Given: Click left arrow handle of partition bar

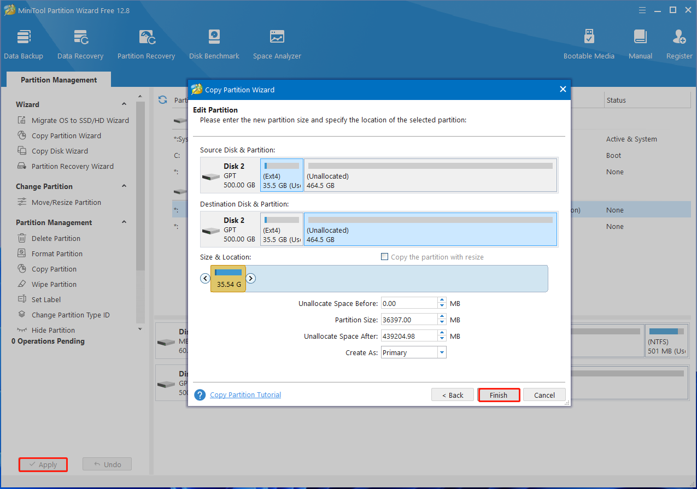Looking at the screenshot, I should pos(206,278).
